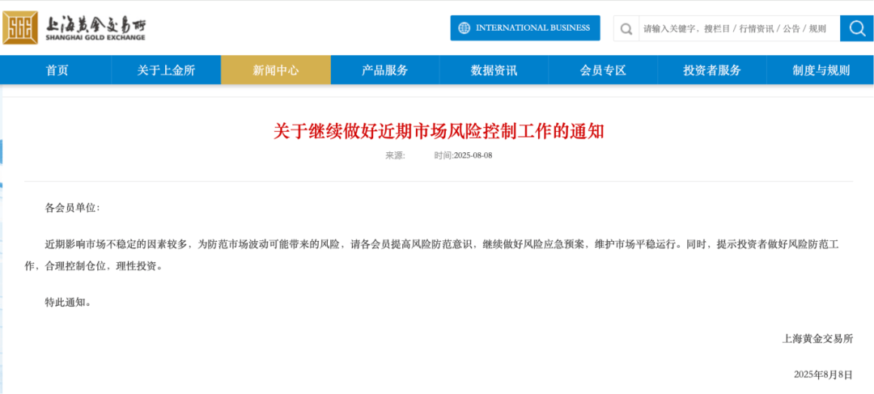Click the 2025年8月8日 signature date
The height and width of the screenshot is (394, 874).
(x=823, y=375)
